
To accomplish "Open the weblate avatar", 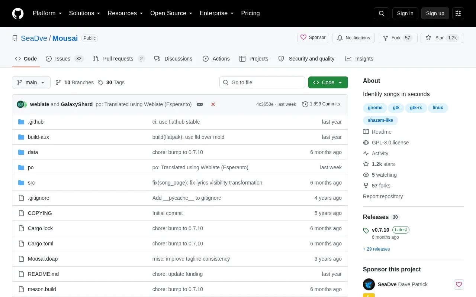I will pyautogui.click(x=20, y=104).
